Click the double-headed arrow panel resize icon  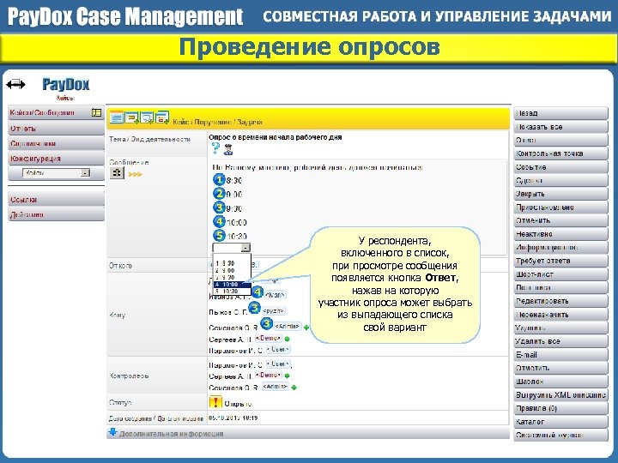(15, 84)
